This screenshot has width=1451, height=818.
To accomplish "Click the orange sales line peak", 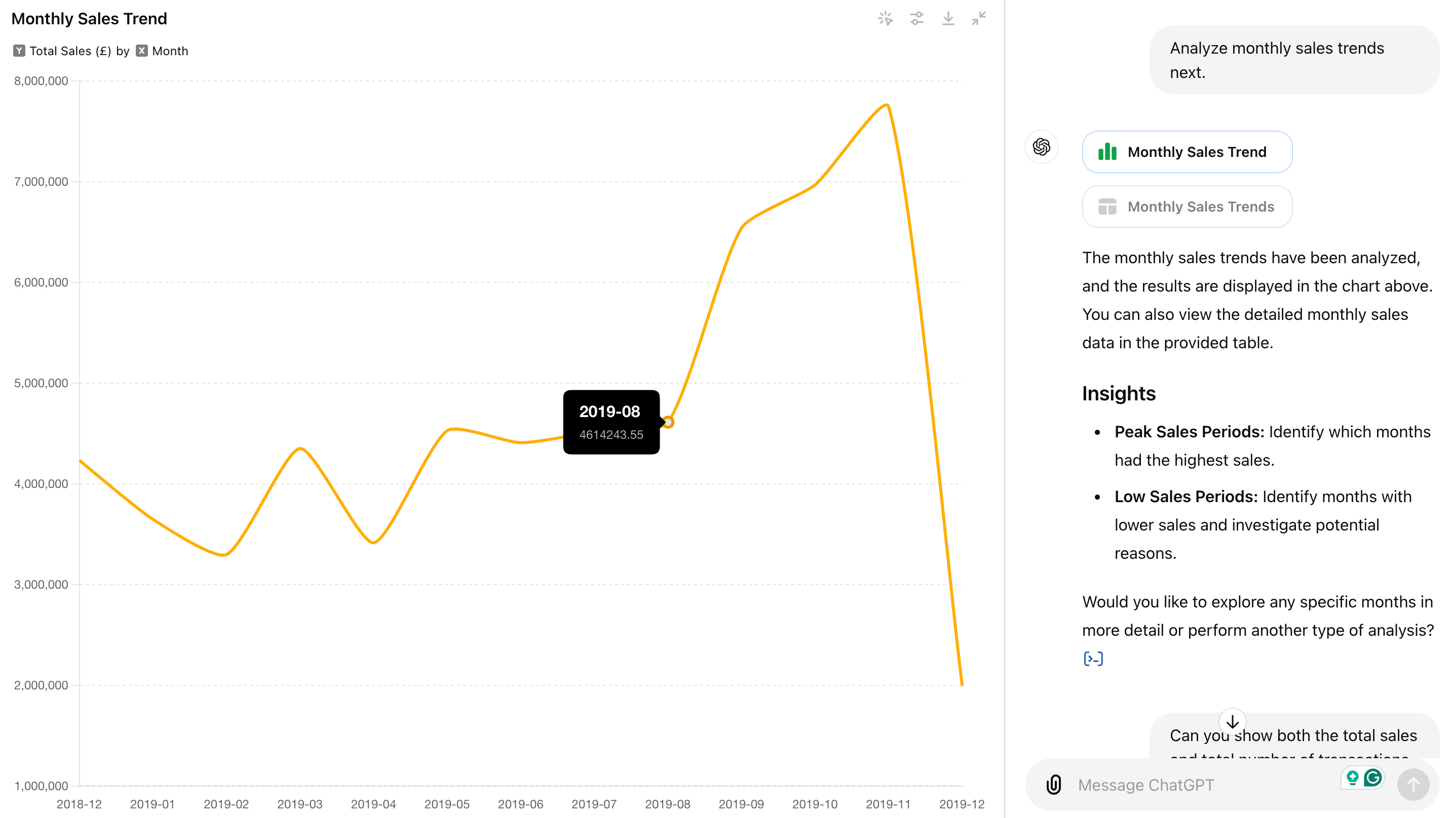I will tap(887, 105).
